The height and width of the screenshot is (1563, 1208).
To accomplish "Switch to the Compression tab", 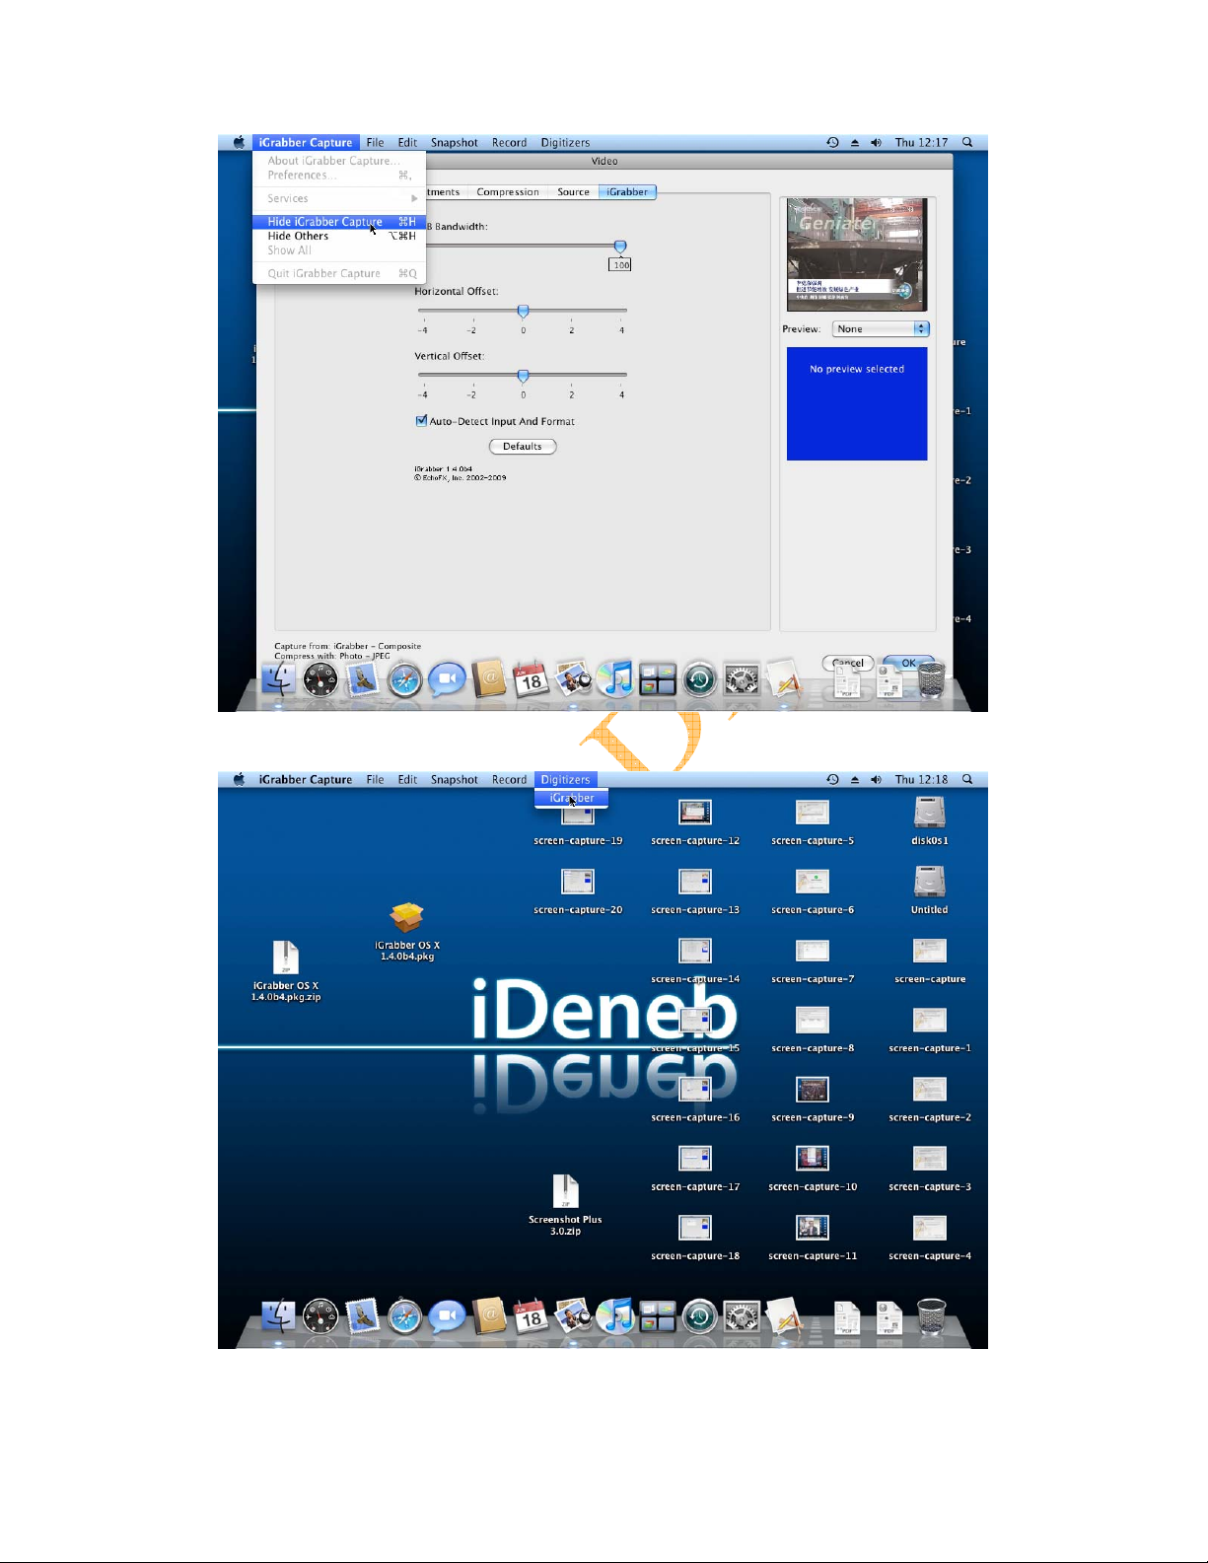I will [508, 192].
